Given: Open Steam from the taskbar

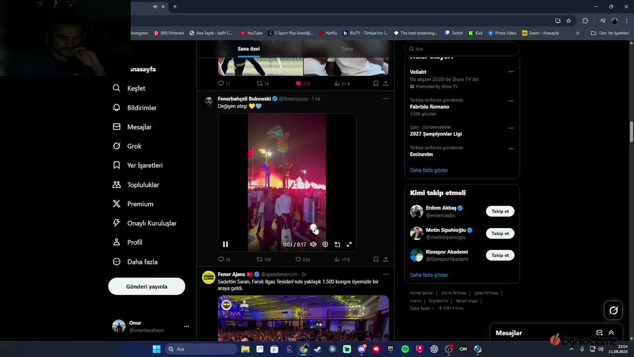Looking at the screenshot, I should [x=317, y=349].
